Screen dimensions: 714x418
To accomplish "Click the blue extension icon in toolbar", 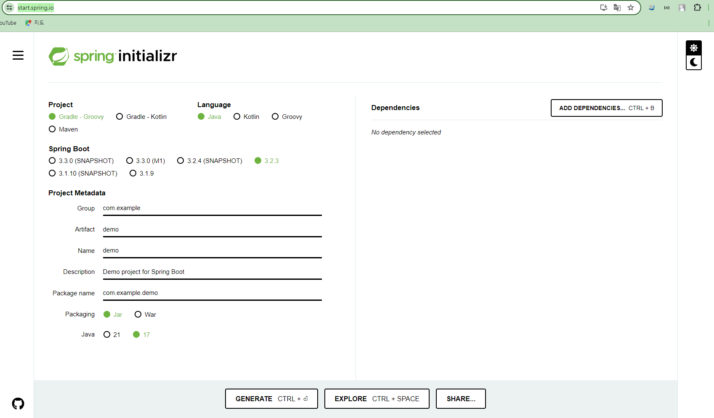I will click(x=652, y=8).
